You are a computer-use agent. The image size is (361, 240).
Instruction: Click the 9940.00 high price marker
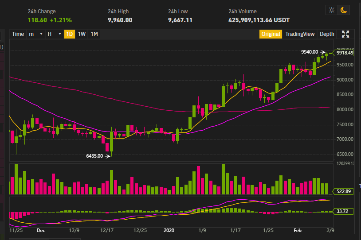pos(310,52)
